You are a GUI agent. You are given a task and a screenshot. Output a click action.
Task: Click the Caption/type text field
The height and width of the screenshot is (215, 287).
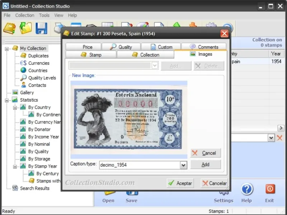point(140,165)
